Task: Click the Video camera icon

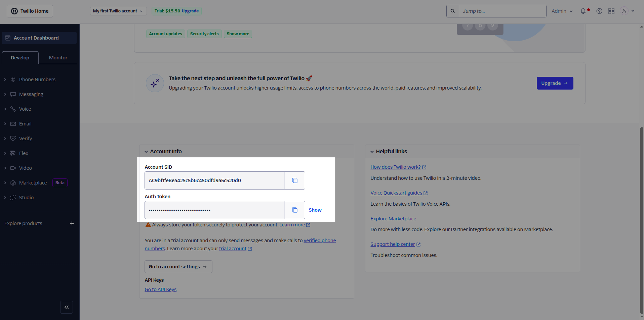Action: tap(13, 168)
